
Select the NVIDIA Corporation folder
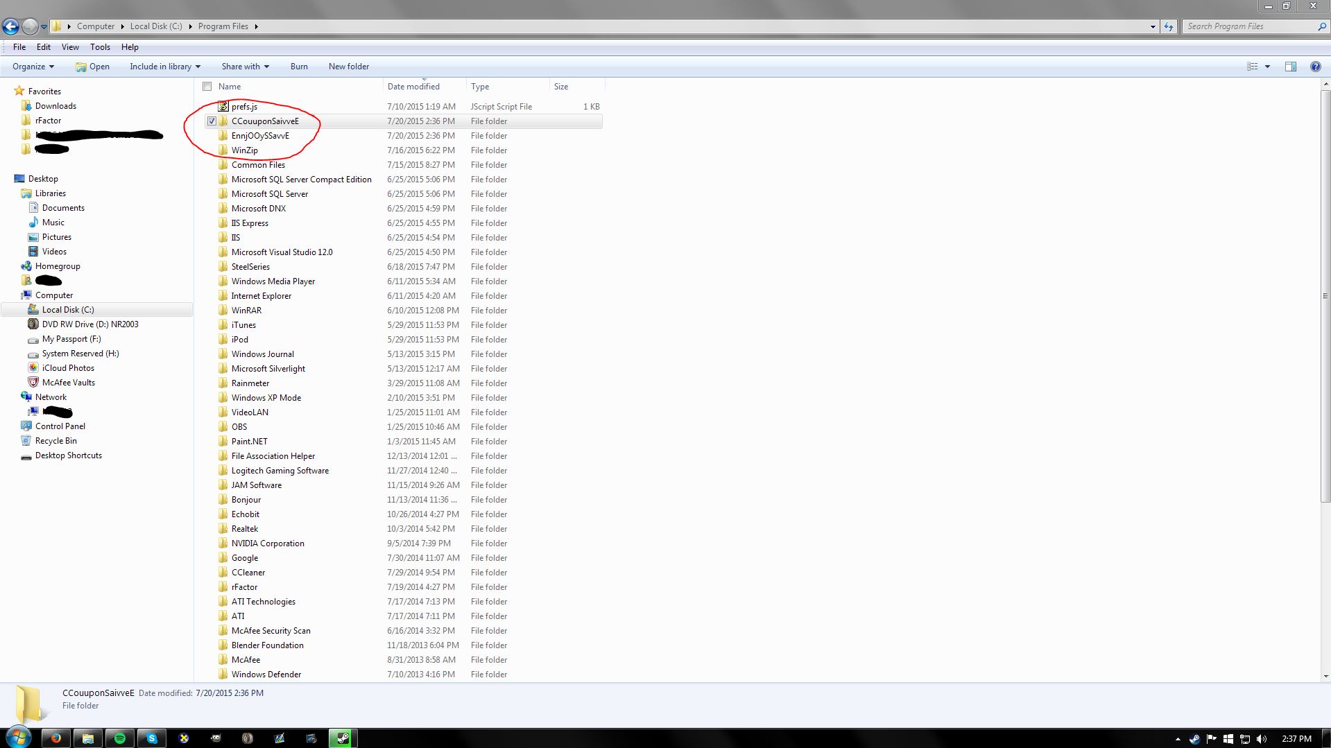(x=268, y=543)
